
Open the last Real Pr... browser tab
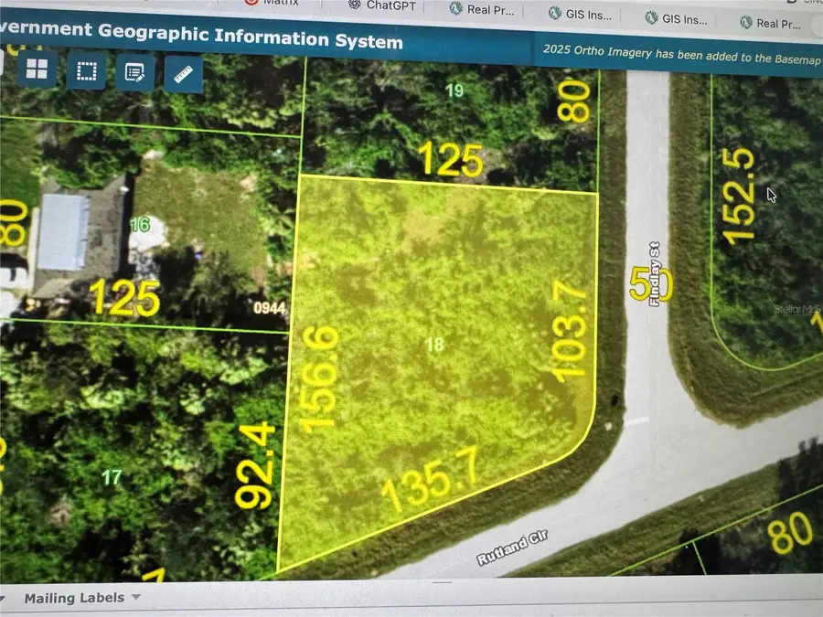click(x=771, y=23)
